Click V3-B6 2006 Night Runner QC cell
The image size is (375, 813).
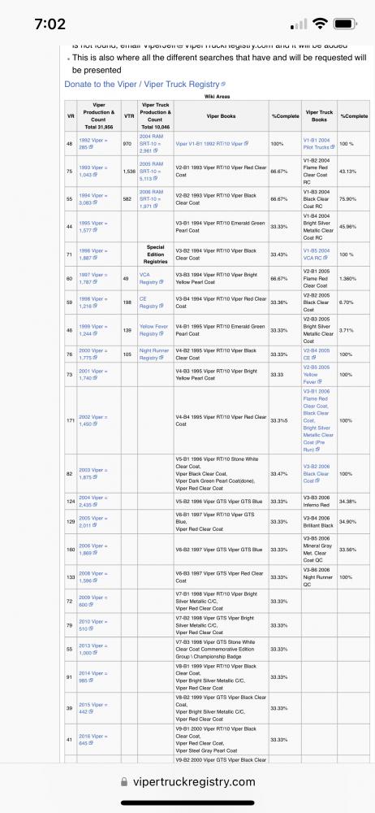[319, 576]
